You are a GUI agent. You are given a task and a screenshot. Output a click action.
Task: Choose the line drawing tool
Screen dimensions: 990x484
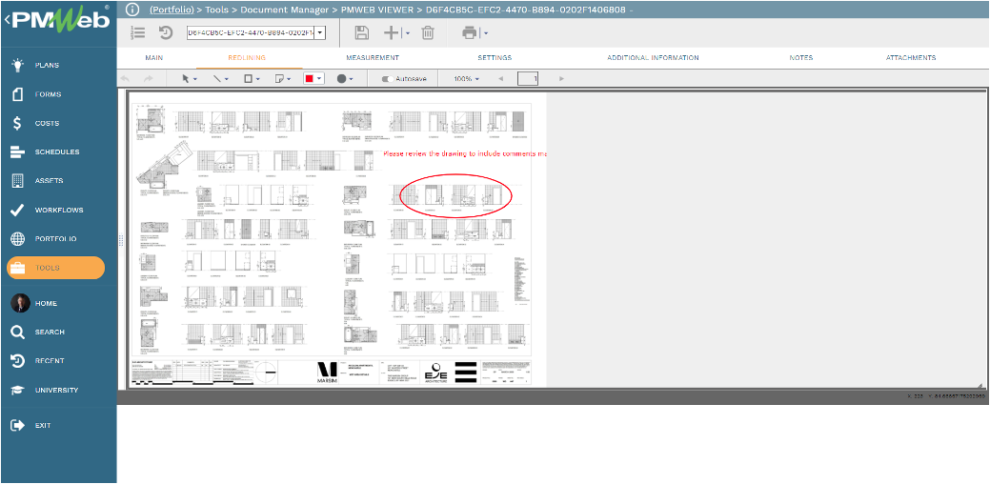tap(218, 78)
